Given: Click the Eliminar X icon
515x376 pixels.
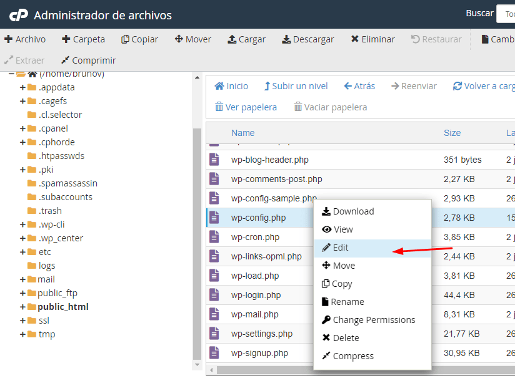Looking at the screenshot, I should (x=355, y=39).
